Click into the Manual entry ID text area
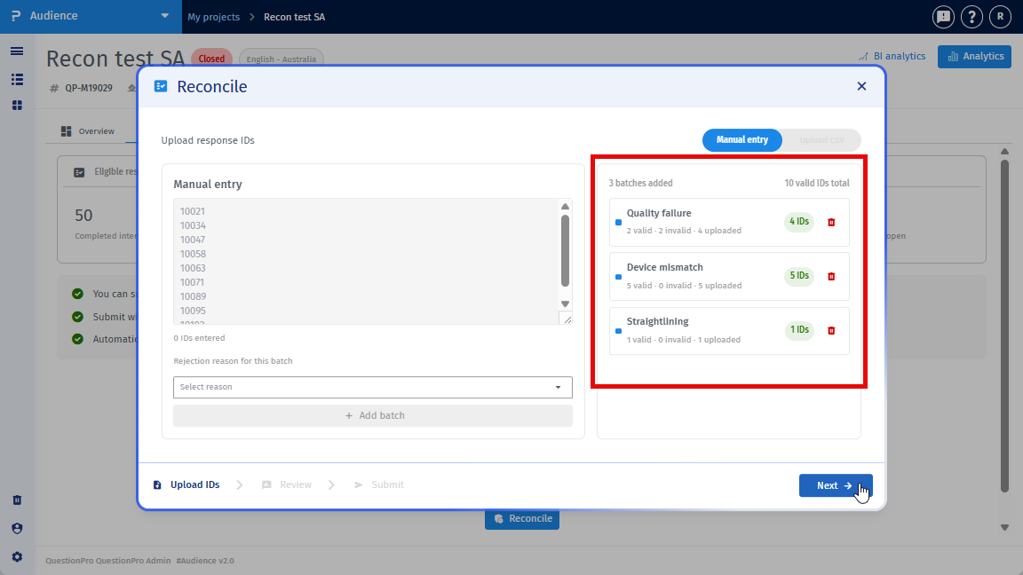This screenshot has width=1023, height=575. [x=366, y=262]
